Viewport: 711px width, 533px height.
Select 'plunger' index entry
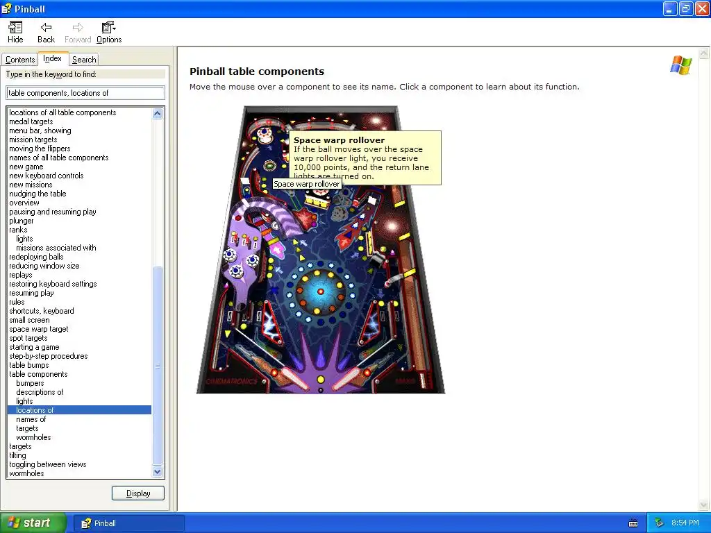[22, 221]
